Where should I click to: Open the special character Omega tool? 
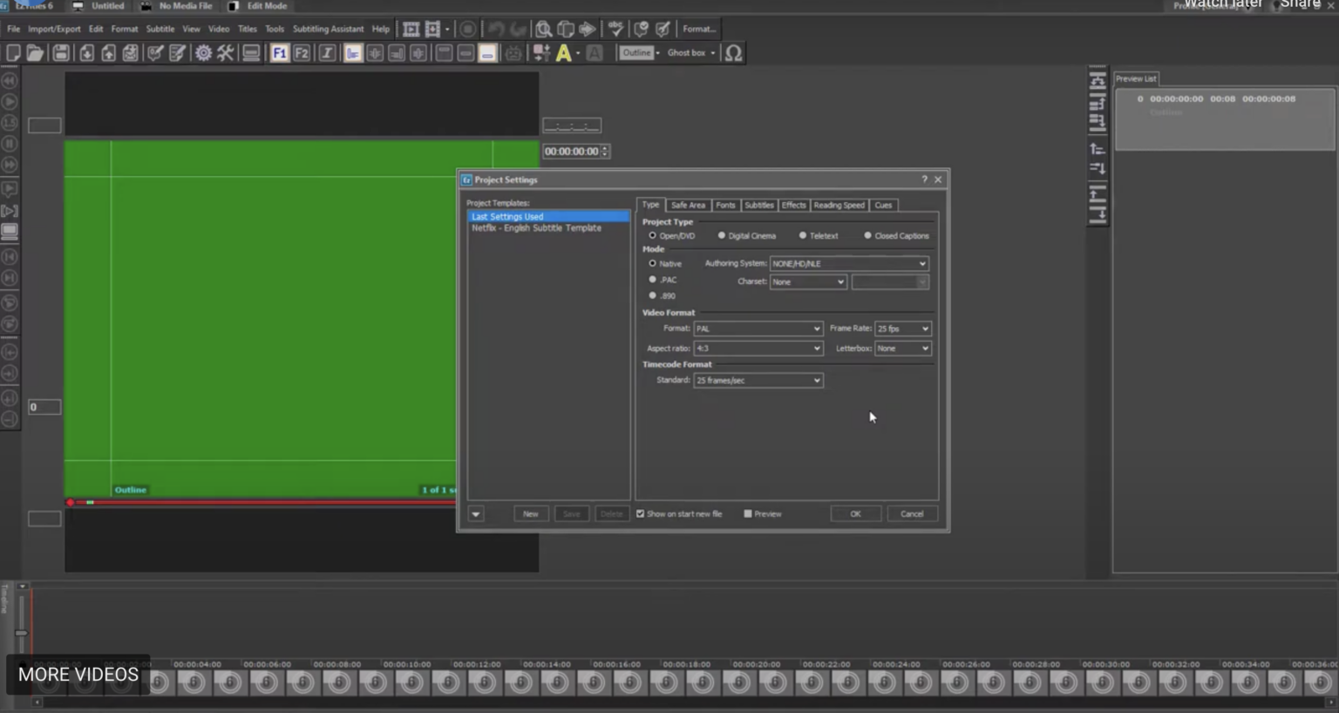(733, 53)
